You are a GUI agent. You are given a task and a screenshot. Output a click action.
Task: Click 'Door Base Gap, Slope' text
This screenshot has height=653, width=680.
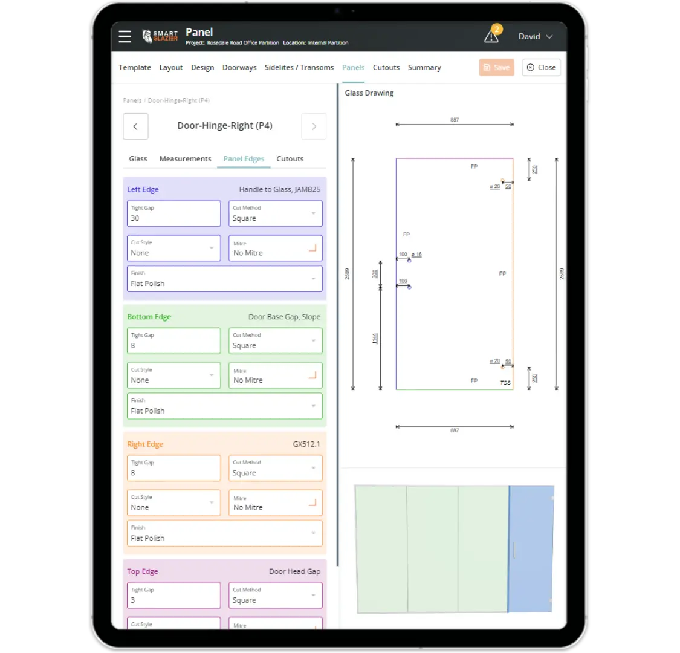[x=285, y=317]
